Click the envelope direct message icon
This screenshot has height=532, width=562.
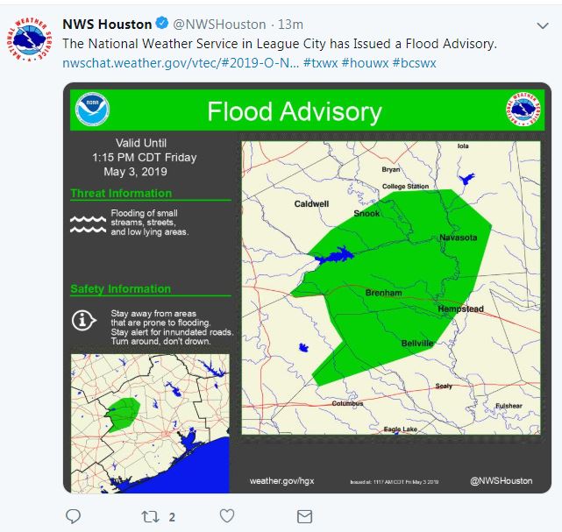(x=304, y=517)
